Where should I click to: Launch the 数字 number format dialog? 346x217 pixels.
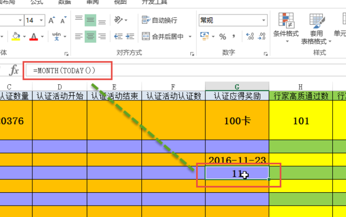(x=266, y=54)
